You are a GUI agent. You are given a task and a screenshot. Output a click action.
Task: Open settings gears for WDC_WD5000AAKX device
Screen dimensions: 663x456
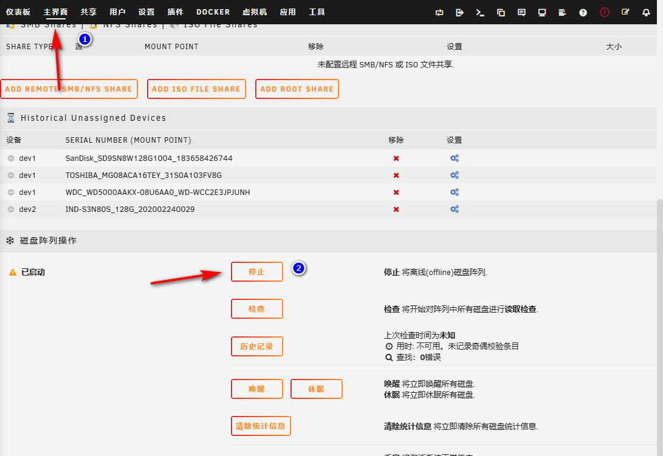(454, 192)
